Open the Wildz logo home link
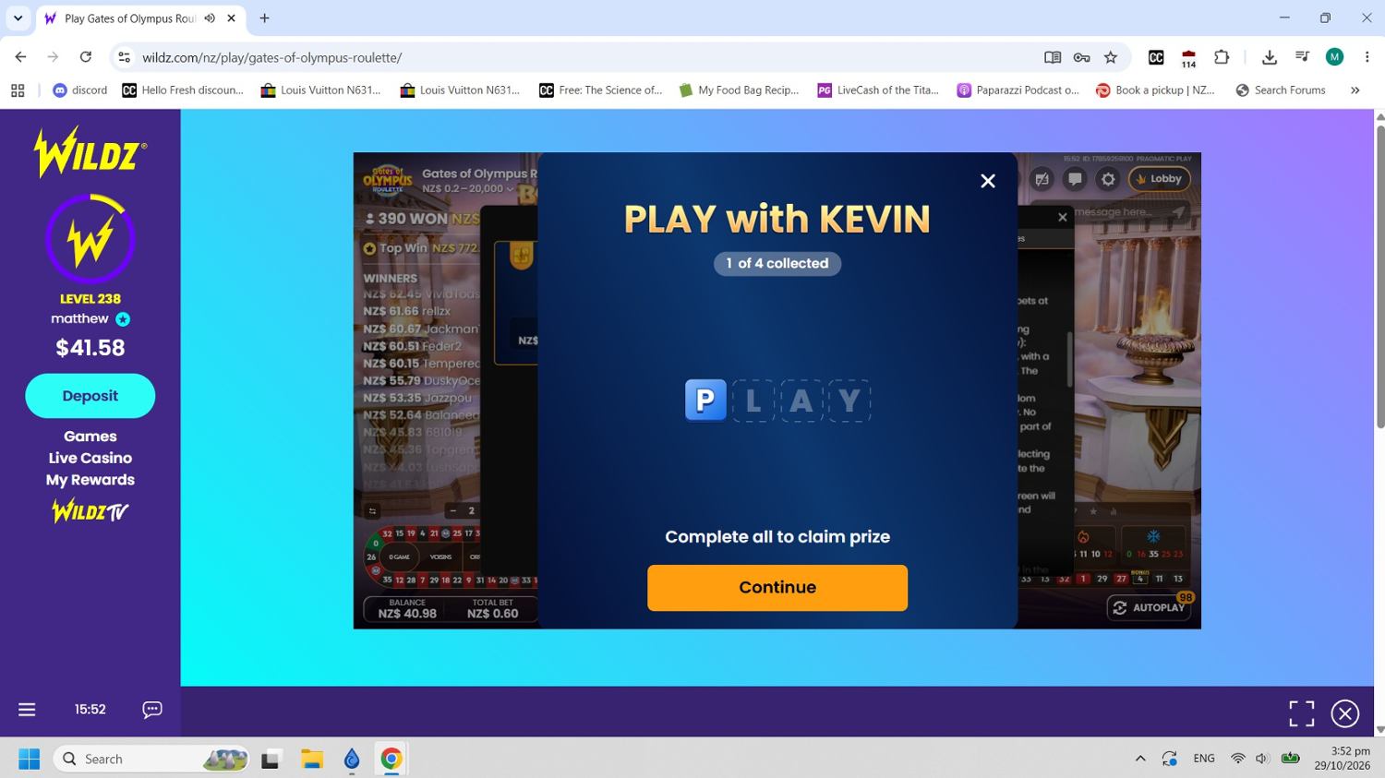 tap(90, 152)
